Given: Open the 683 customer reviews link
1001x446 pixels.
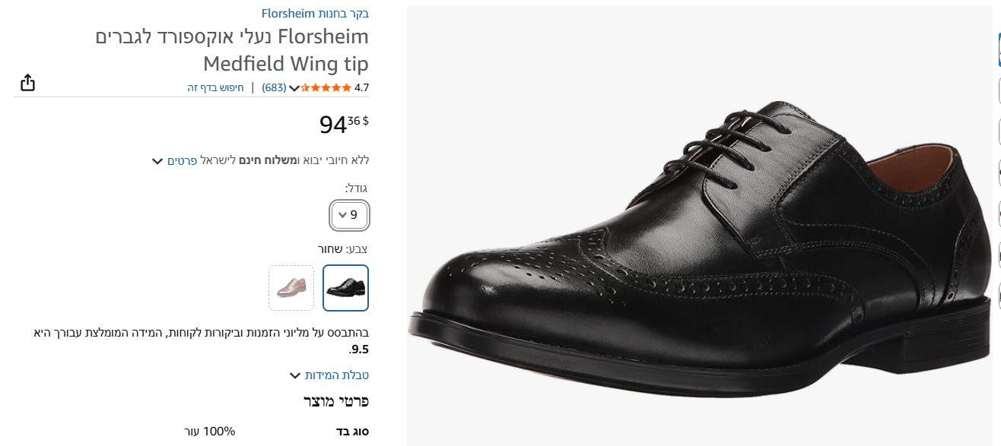Looking at the screenshot, I should click(274, 87).
